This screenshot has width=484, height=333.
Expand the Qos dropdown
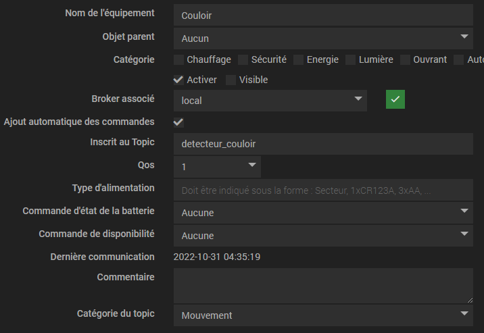217,166
